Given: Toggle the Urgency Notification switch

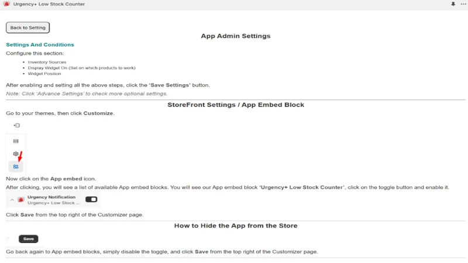Looking at the screenshot, I should tap(91, 199).
